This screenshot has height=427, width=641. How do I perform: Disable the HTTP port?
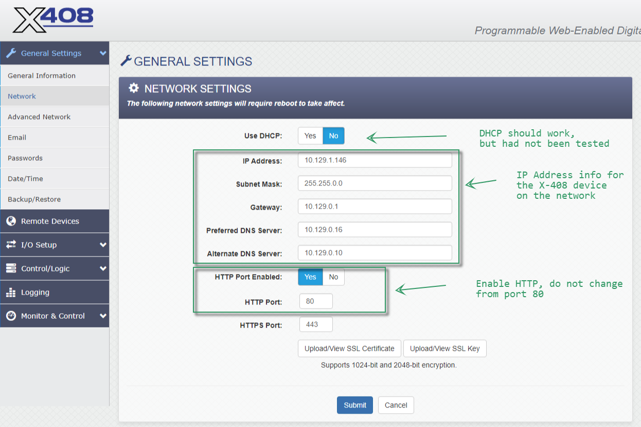pyautogui.click(x=333, y=277)
